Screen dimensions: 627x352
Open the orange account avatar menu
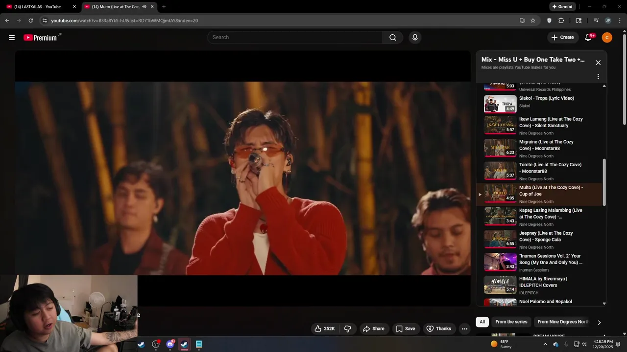[607, 38]
